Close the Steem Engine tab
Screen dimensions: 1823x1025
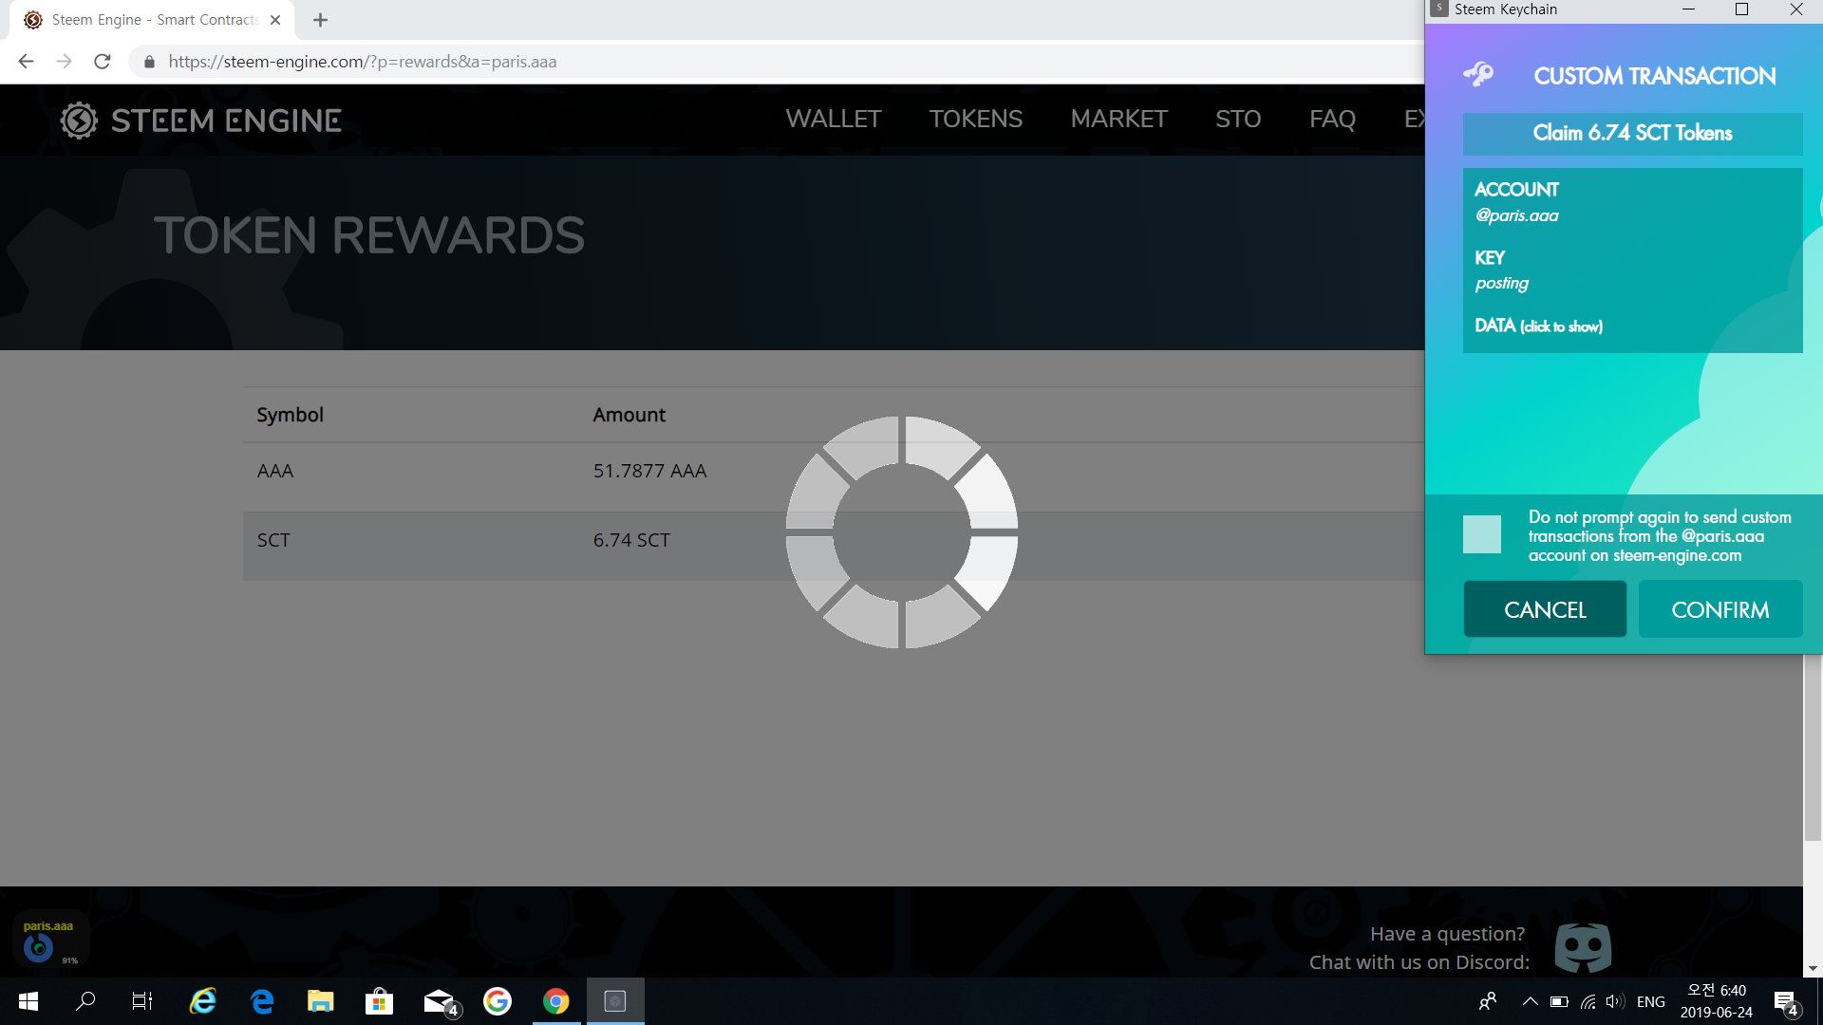[x=275, y=20]
